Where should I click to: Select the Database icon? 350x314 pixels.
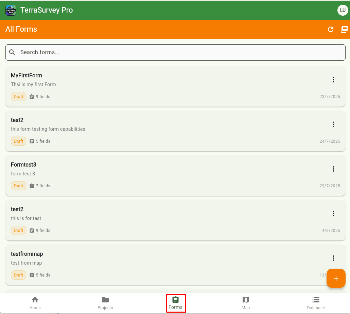click(316, 300)
